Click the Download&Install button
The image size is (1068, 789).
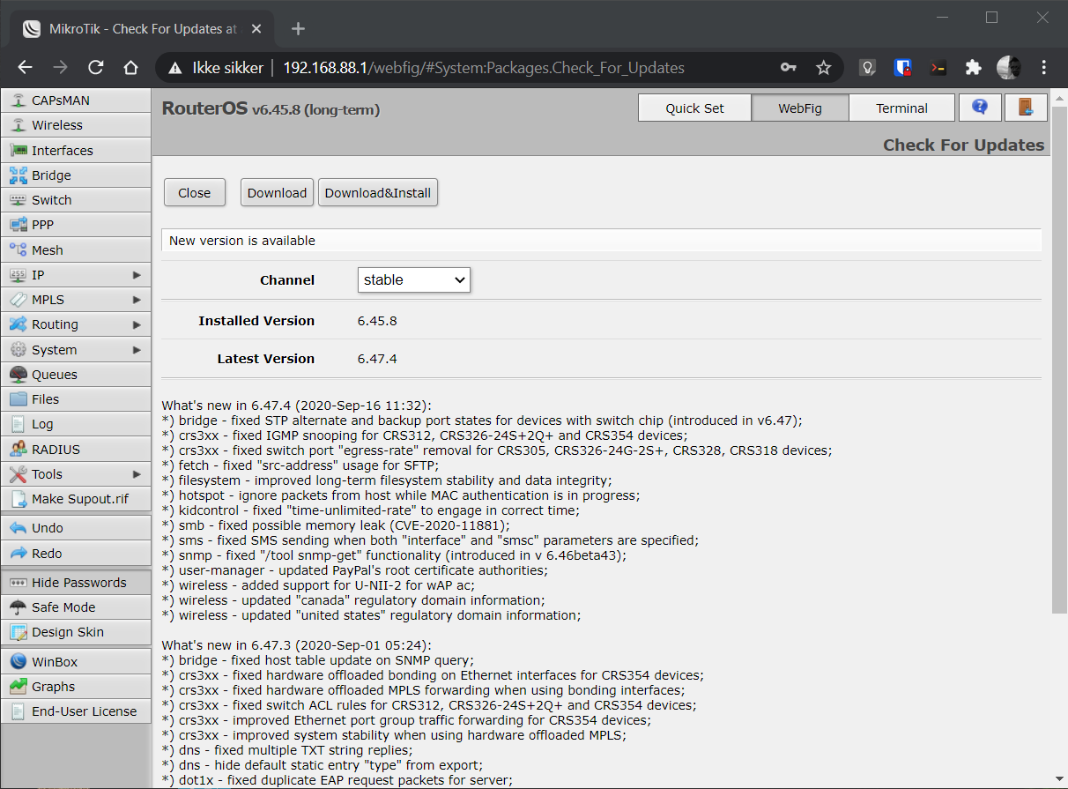pos(378,193)
